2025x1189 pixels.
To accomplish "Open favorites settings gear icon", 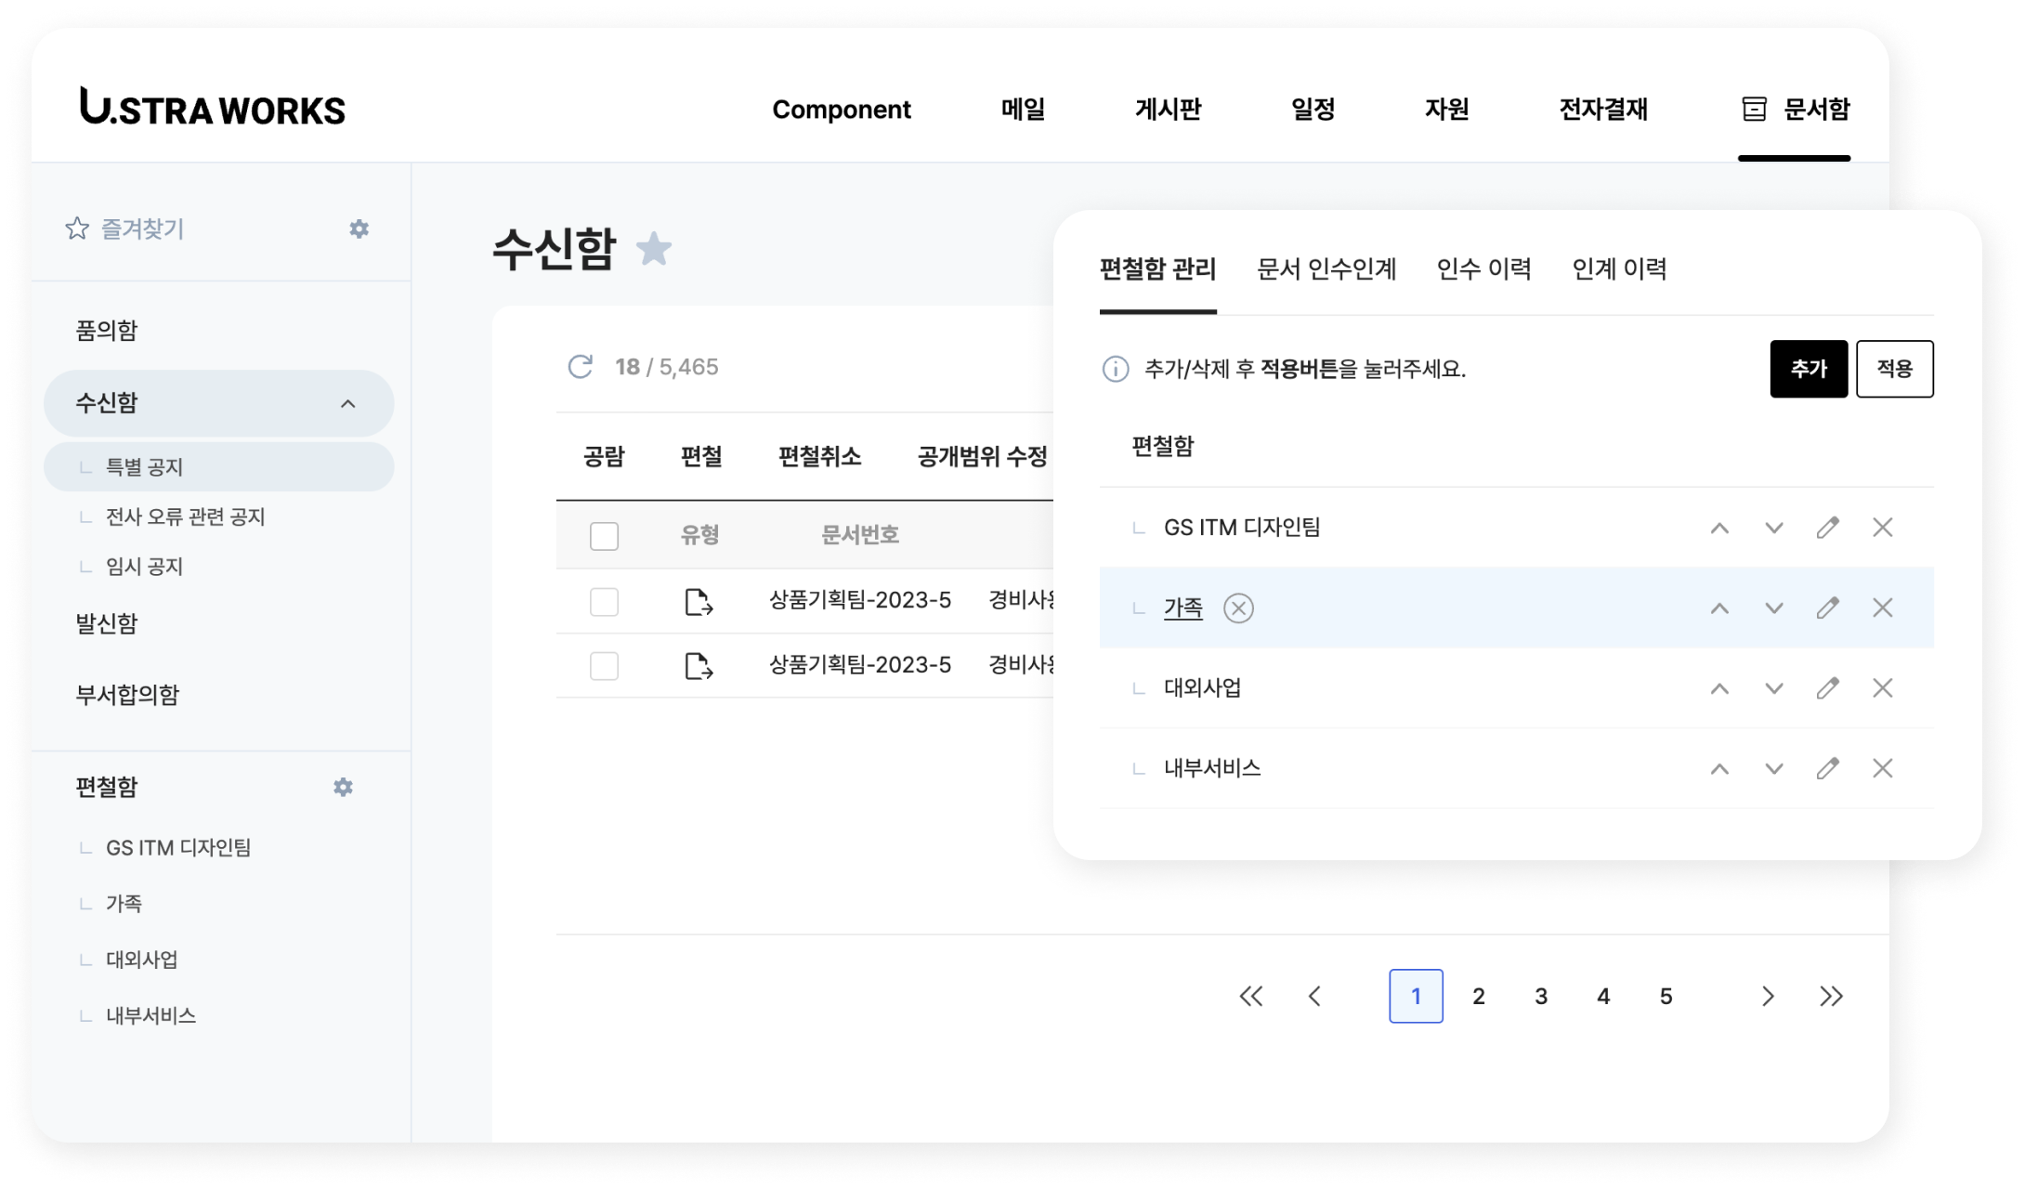I will pos(359,229).
